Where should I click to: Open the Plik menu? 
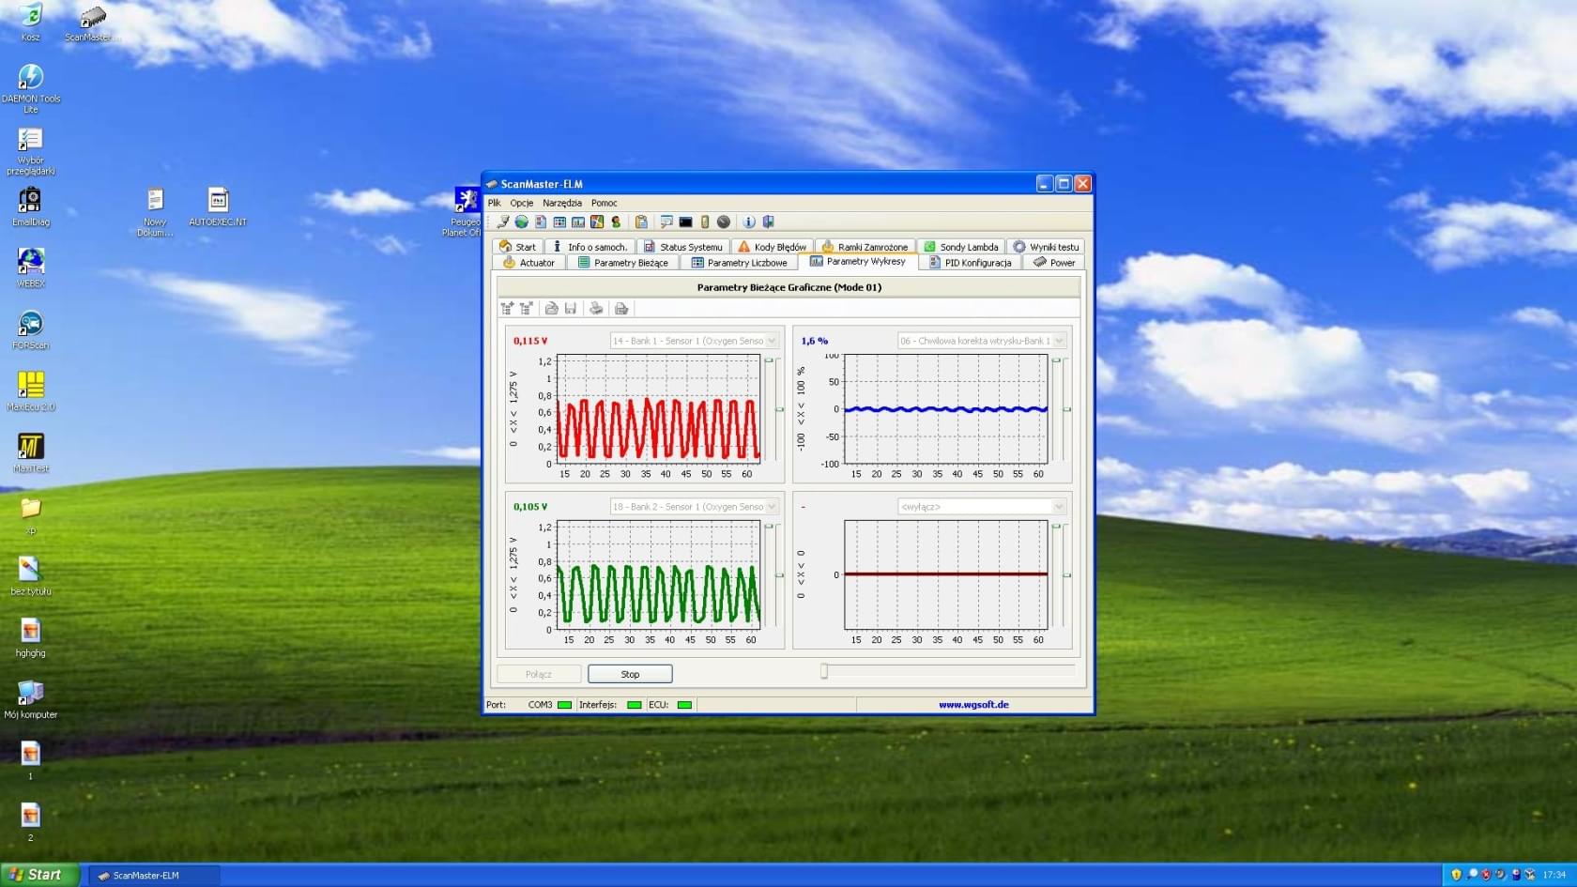[x=495, y=203]
